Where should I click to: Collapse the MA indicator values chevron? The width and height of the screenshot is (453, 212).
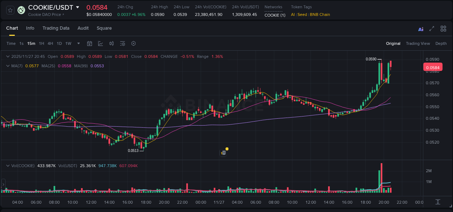tap(8, 66)
